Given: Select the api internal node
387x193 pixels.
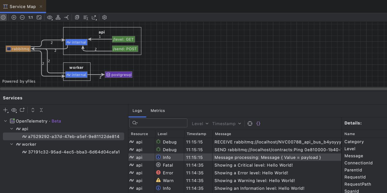Looking at the screenshot, I should point(76,42).
